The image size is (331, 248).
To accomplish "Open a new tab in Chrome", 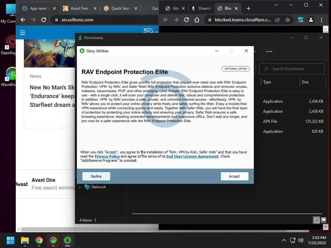I will coord(249,8).
